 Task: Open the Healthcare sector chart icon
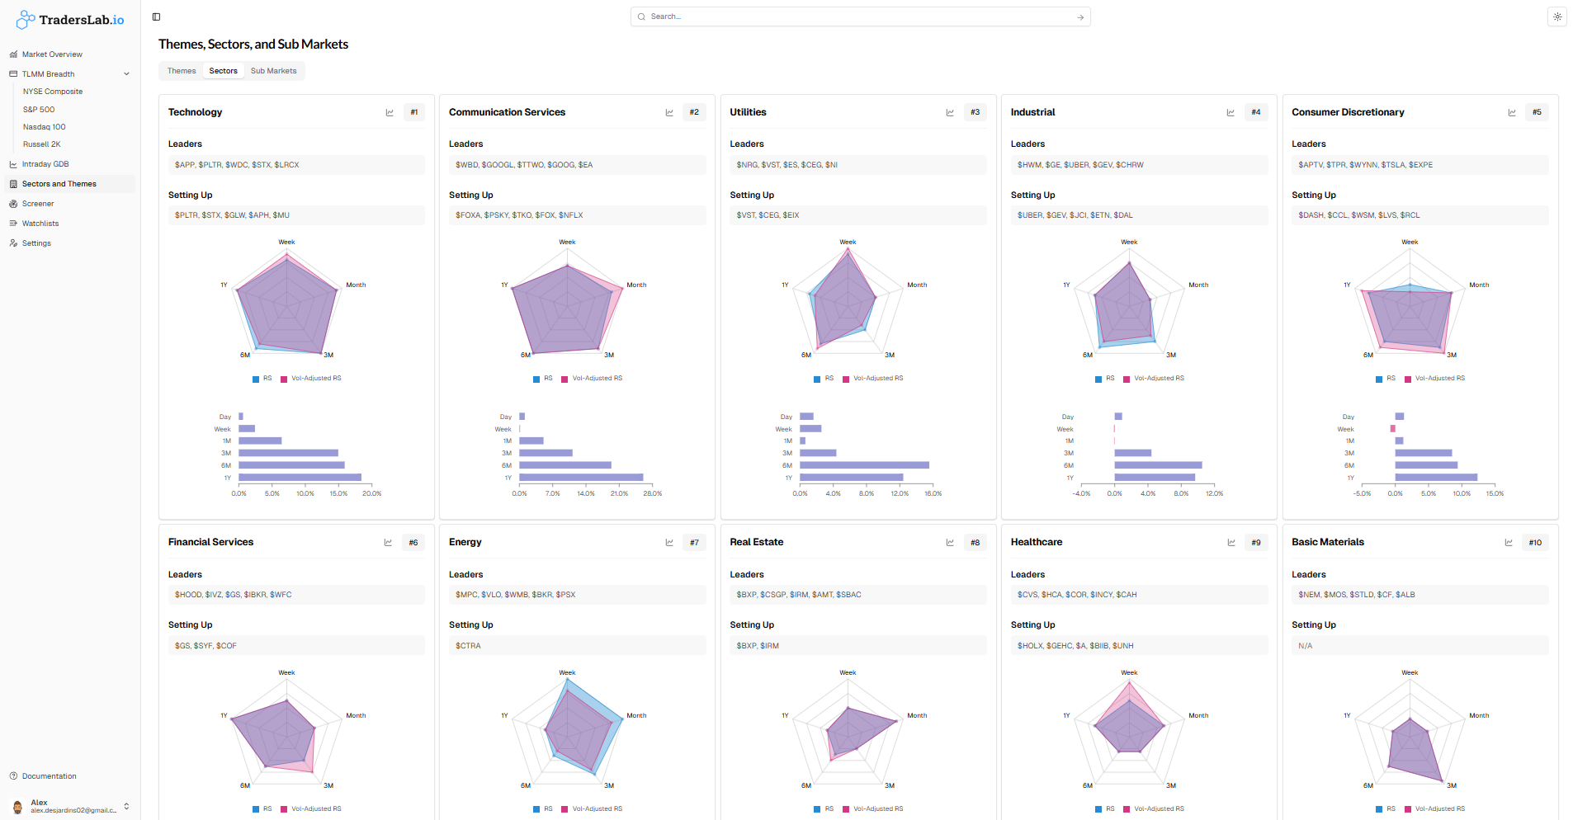(x=1231, y=543)
